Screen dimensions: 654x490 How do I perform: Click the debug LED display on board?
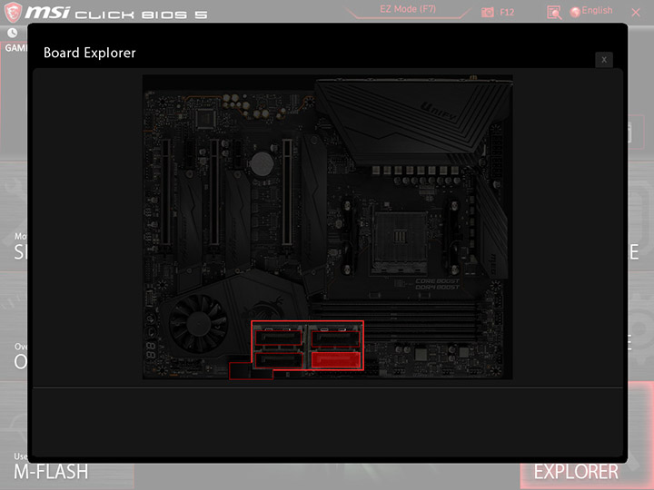(x=151, y=350)
